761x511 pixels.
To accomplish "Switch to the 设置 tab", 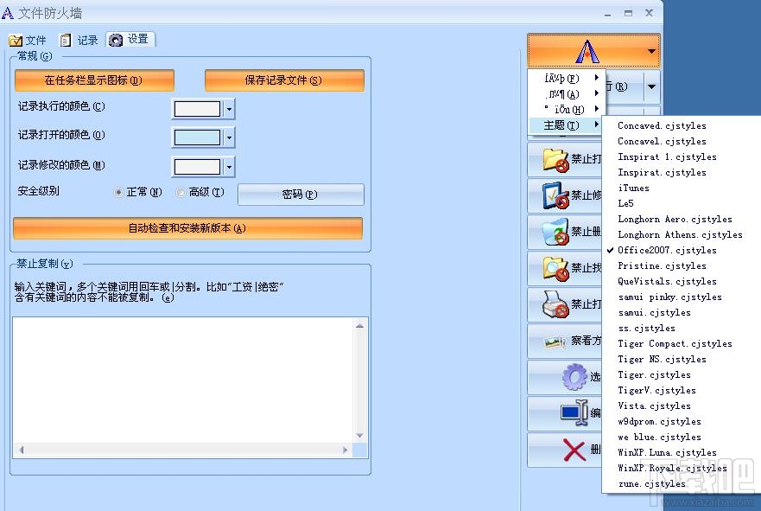I will click(x=130, y=40).
